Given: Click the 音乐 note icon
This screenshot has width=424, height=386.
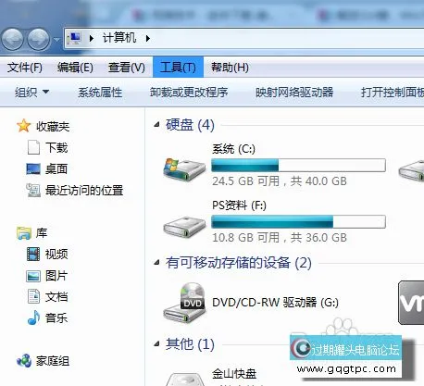Looking at the screenshot, I should point(33,318).
